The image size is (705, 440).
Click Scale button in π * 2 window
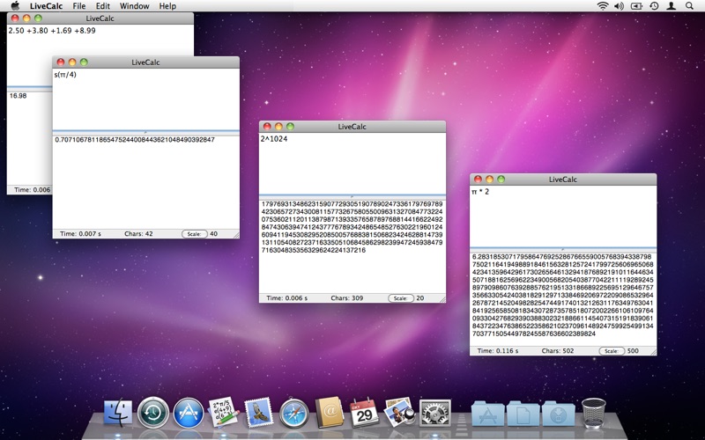(x=612, y=351)
